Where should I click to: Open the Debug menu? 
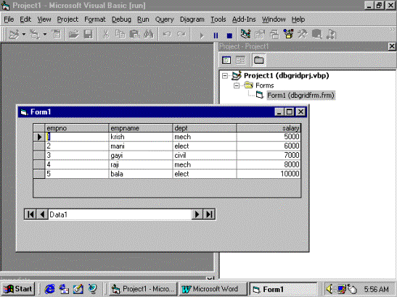(121, 20)
